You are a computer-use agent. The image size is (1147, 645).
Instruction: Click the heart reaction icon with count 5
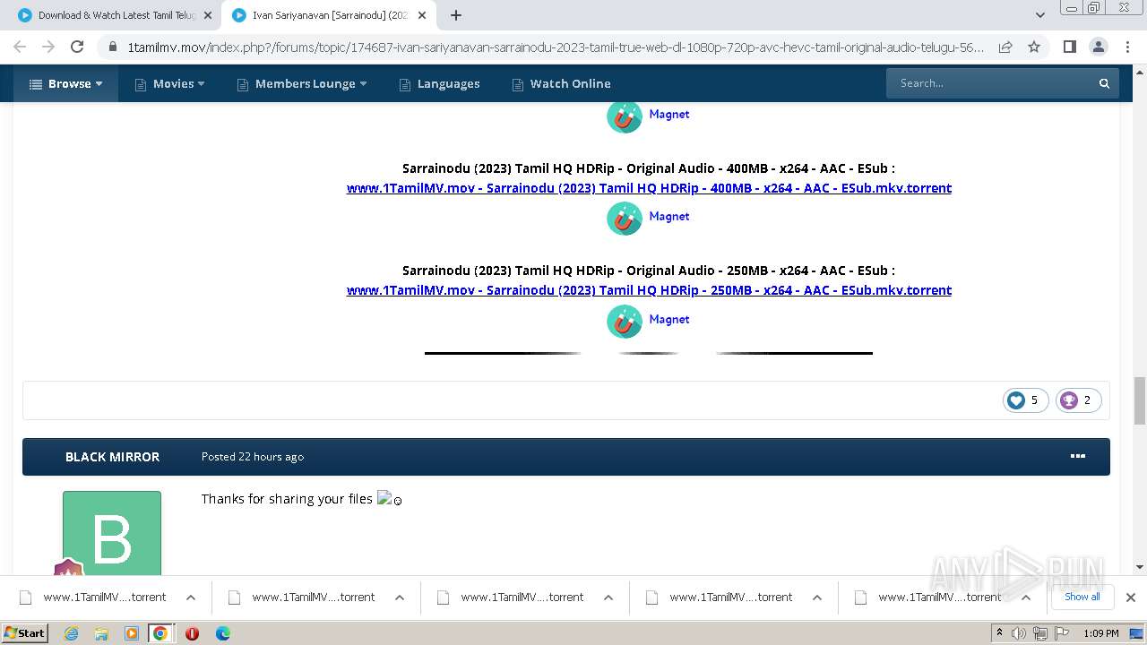click(1015, 400)
